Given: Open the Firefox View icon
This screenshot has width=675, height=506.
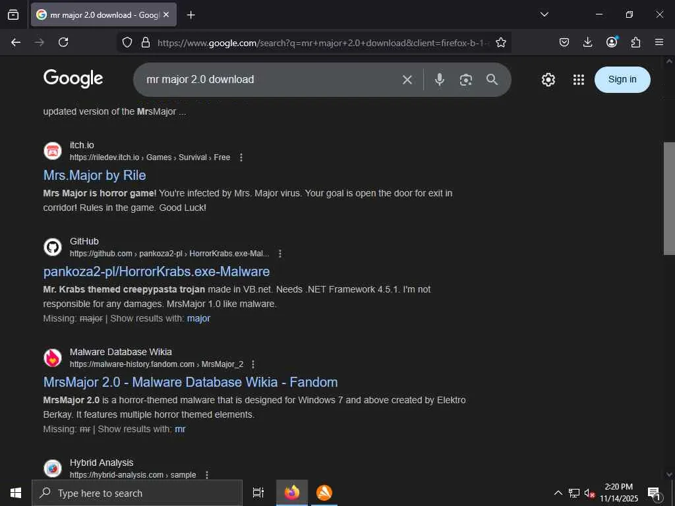Looking at the screenshot, I should click(x=13, y=14).
